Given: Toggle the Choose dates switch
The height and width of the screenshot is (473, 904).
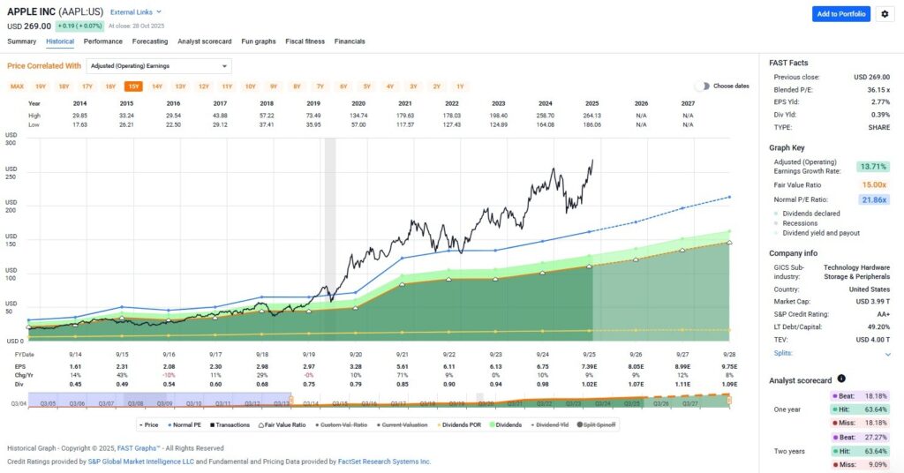Looking at the screenshot, I should coord(702,86).
